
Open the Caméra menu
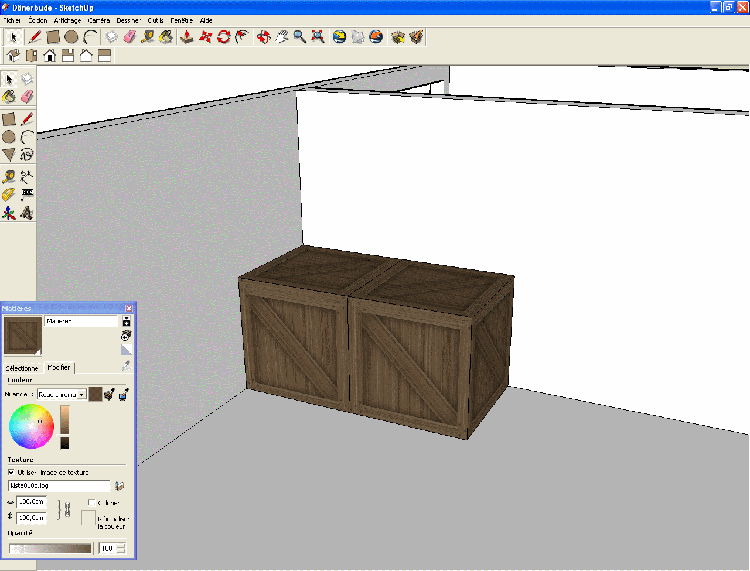tap(98, 20)
